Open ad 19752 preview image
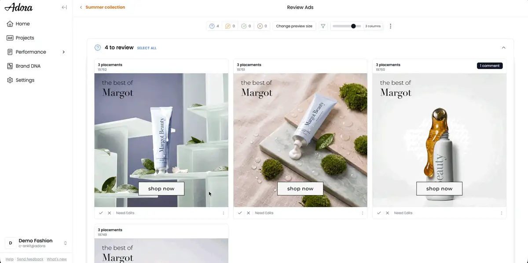 pyautogui.click(x=161, y=140)
